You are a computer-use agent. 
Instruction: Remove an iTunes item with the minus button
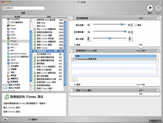tap(76, 80)
